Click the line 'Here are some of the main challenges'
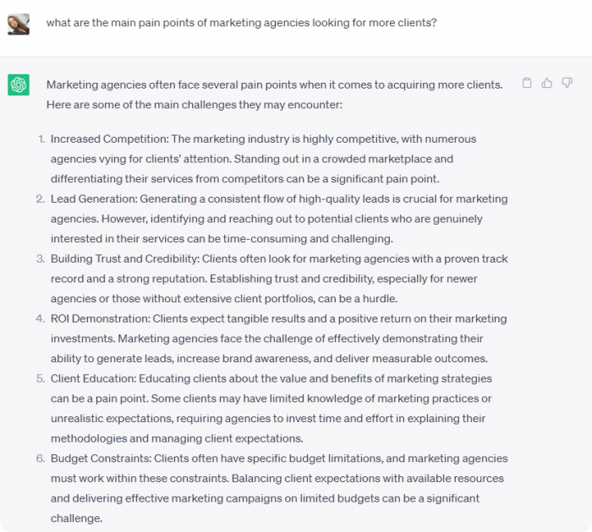The width and height of the screenshot is (592, 532). coord(195,105)
